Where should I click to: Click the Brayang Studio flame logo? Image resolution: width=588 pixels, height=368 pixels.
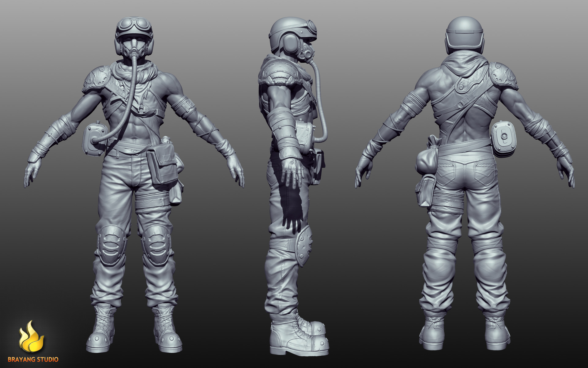32,337
